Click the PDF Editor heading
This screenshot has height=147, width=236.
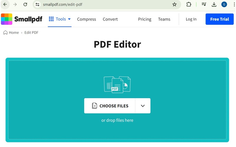(x=117, y=44)
